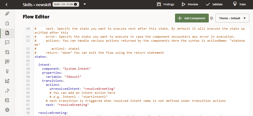Expand the skill version dropdown arrow
The image size is (253, 116).
pos(85,4)
